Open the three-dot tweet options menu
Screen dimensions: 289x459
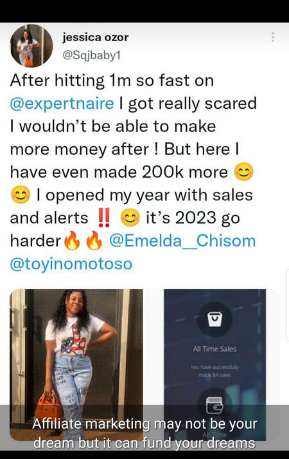click(273, 37)
